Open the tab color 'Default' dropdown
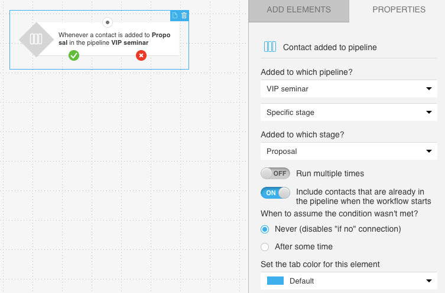Image resolution: width=445 pixels, height=293 pixels. (349, 281)
